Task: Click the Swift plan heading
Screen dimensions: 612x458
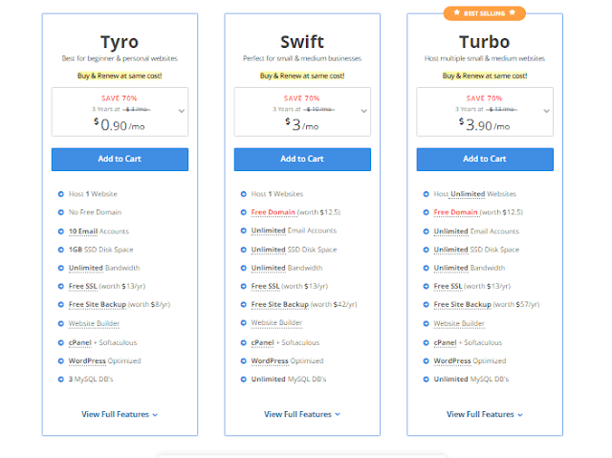Action: click(302, 42)
